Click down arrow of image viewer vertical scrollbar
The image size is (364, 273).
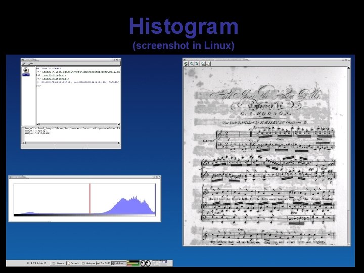[x=348, y=244]
